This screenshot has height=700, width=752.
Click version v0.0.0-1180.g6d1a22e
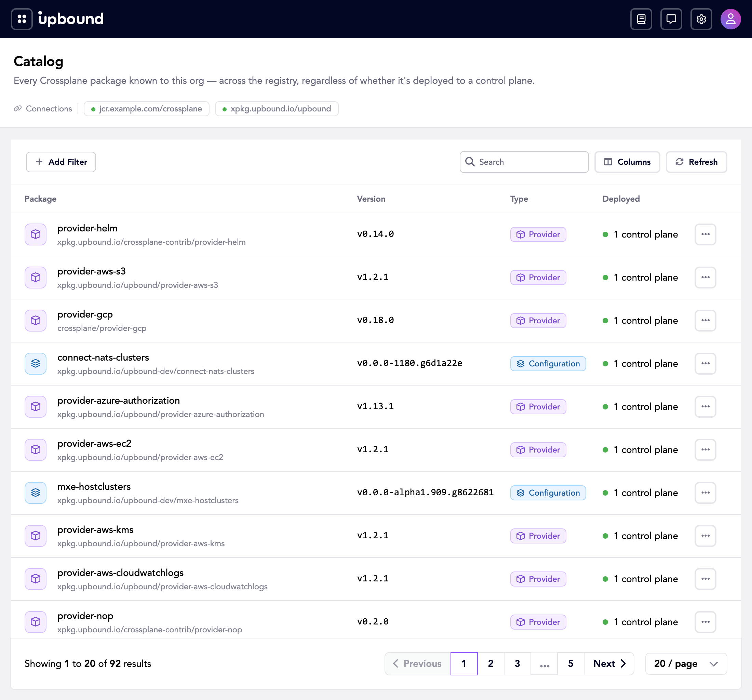[409, 363]
